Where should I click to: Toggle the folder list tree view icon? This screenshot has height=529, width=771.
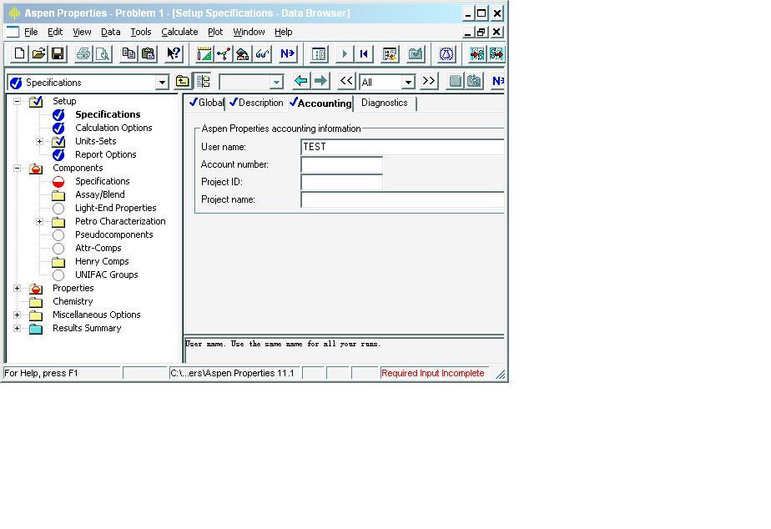[x=203, y=81]
